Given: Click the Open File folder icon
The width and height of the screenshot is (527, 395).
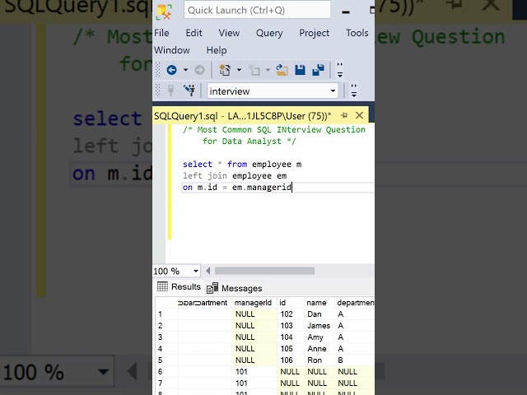Looking at the screenshot, I should (x=282, y=70).
